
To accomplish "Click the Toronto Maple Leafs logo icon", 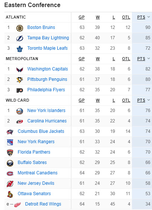I will (20, 49).
